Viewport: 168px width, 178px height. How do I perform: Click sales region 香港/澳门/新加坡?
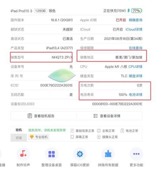click(x=129, y=57)
